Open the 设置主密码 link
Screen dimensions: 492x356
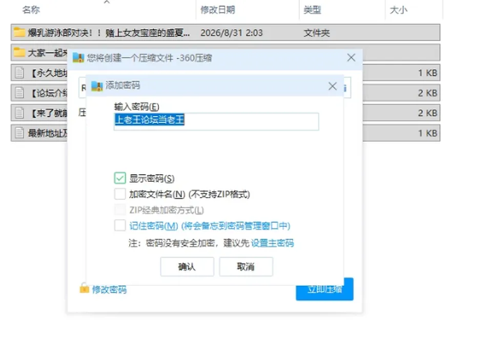tap(272, 243)
